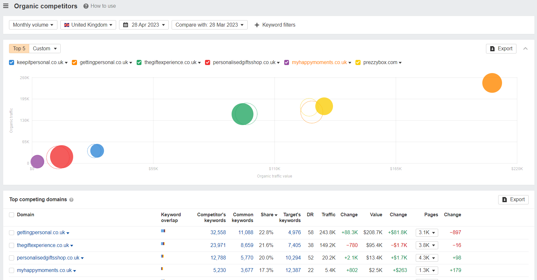
Task: Select the gettingpersonal.co.uk table row checkbox
Action: pos(12,233)
